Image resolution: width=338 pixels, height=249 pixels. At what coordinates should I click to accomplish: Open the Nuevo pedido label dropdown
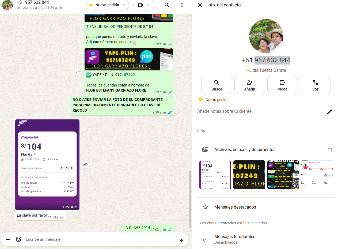pos(107,5)
